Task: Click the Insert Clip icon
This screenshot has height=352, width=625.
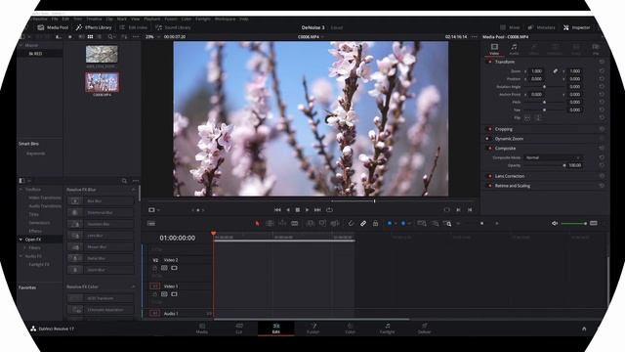Action: point(311,224)
